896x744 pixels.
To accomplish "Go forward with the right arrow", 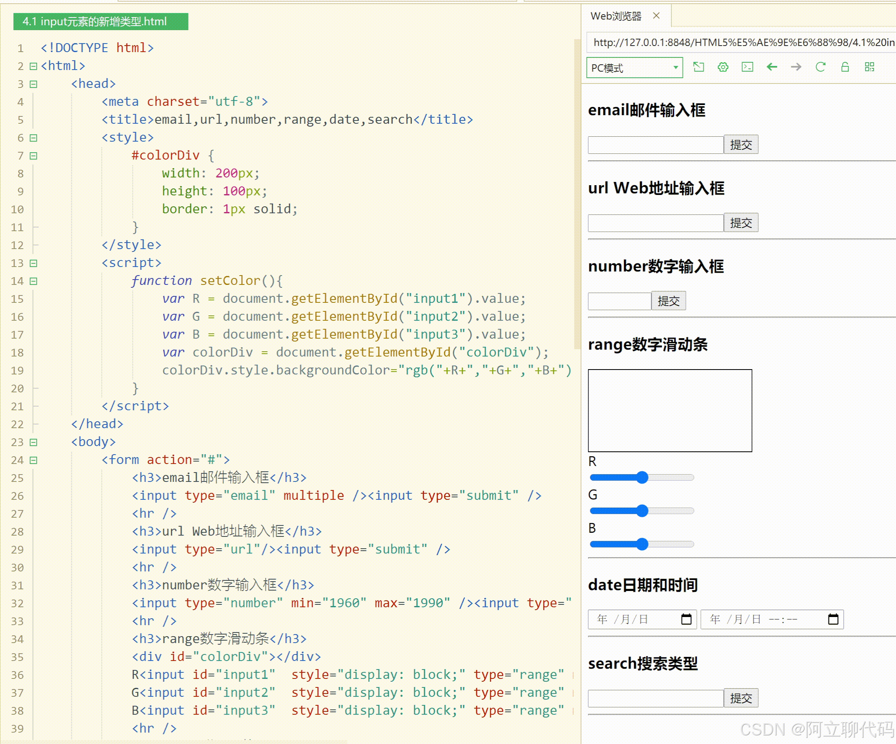I will click(x=796, y=67).
